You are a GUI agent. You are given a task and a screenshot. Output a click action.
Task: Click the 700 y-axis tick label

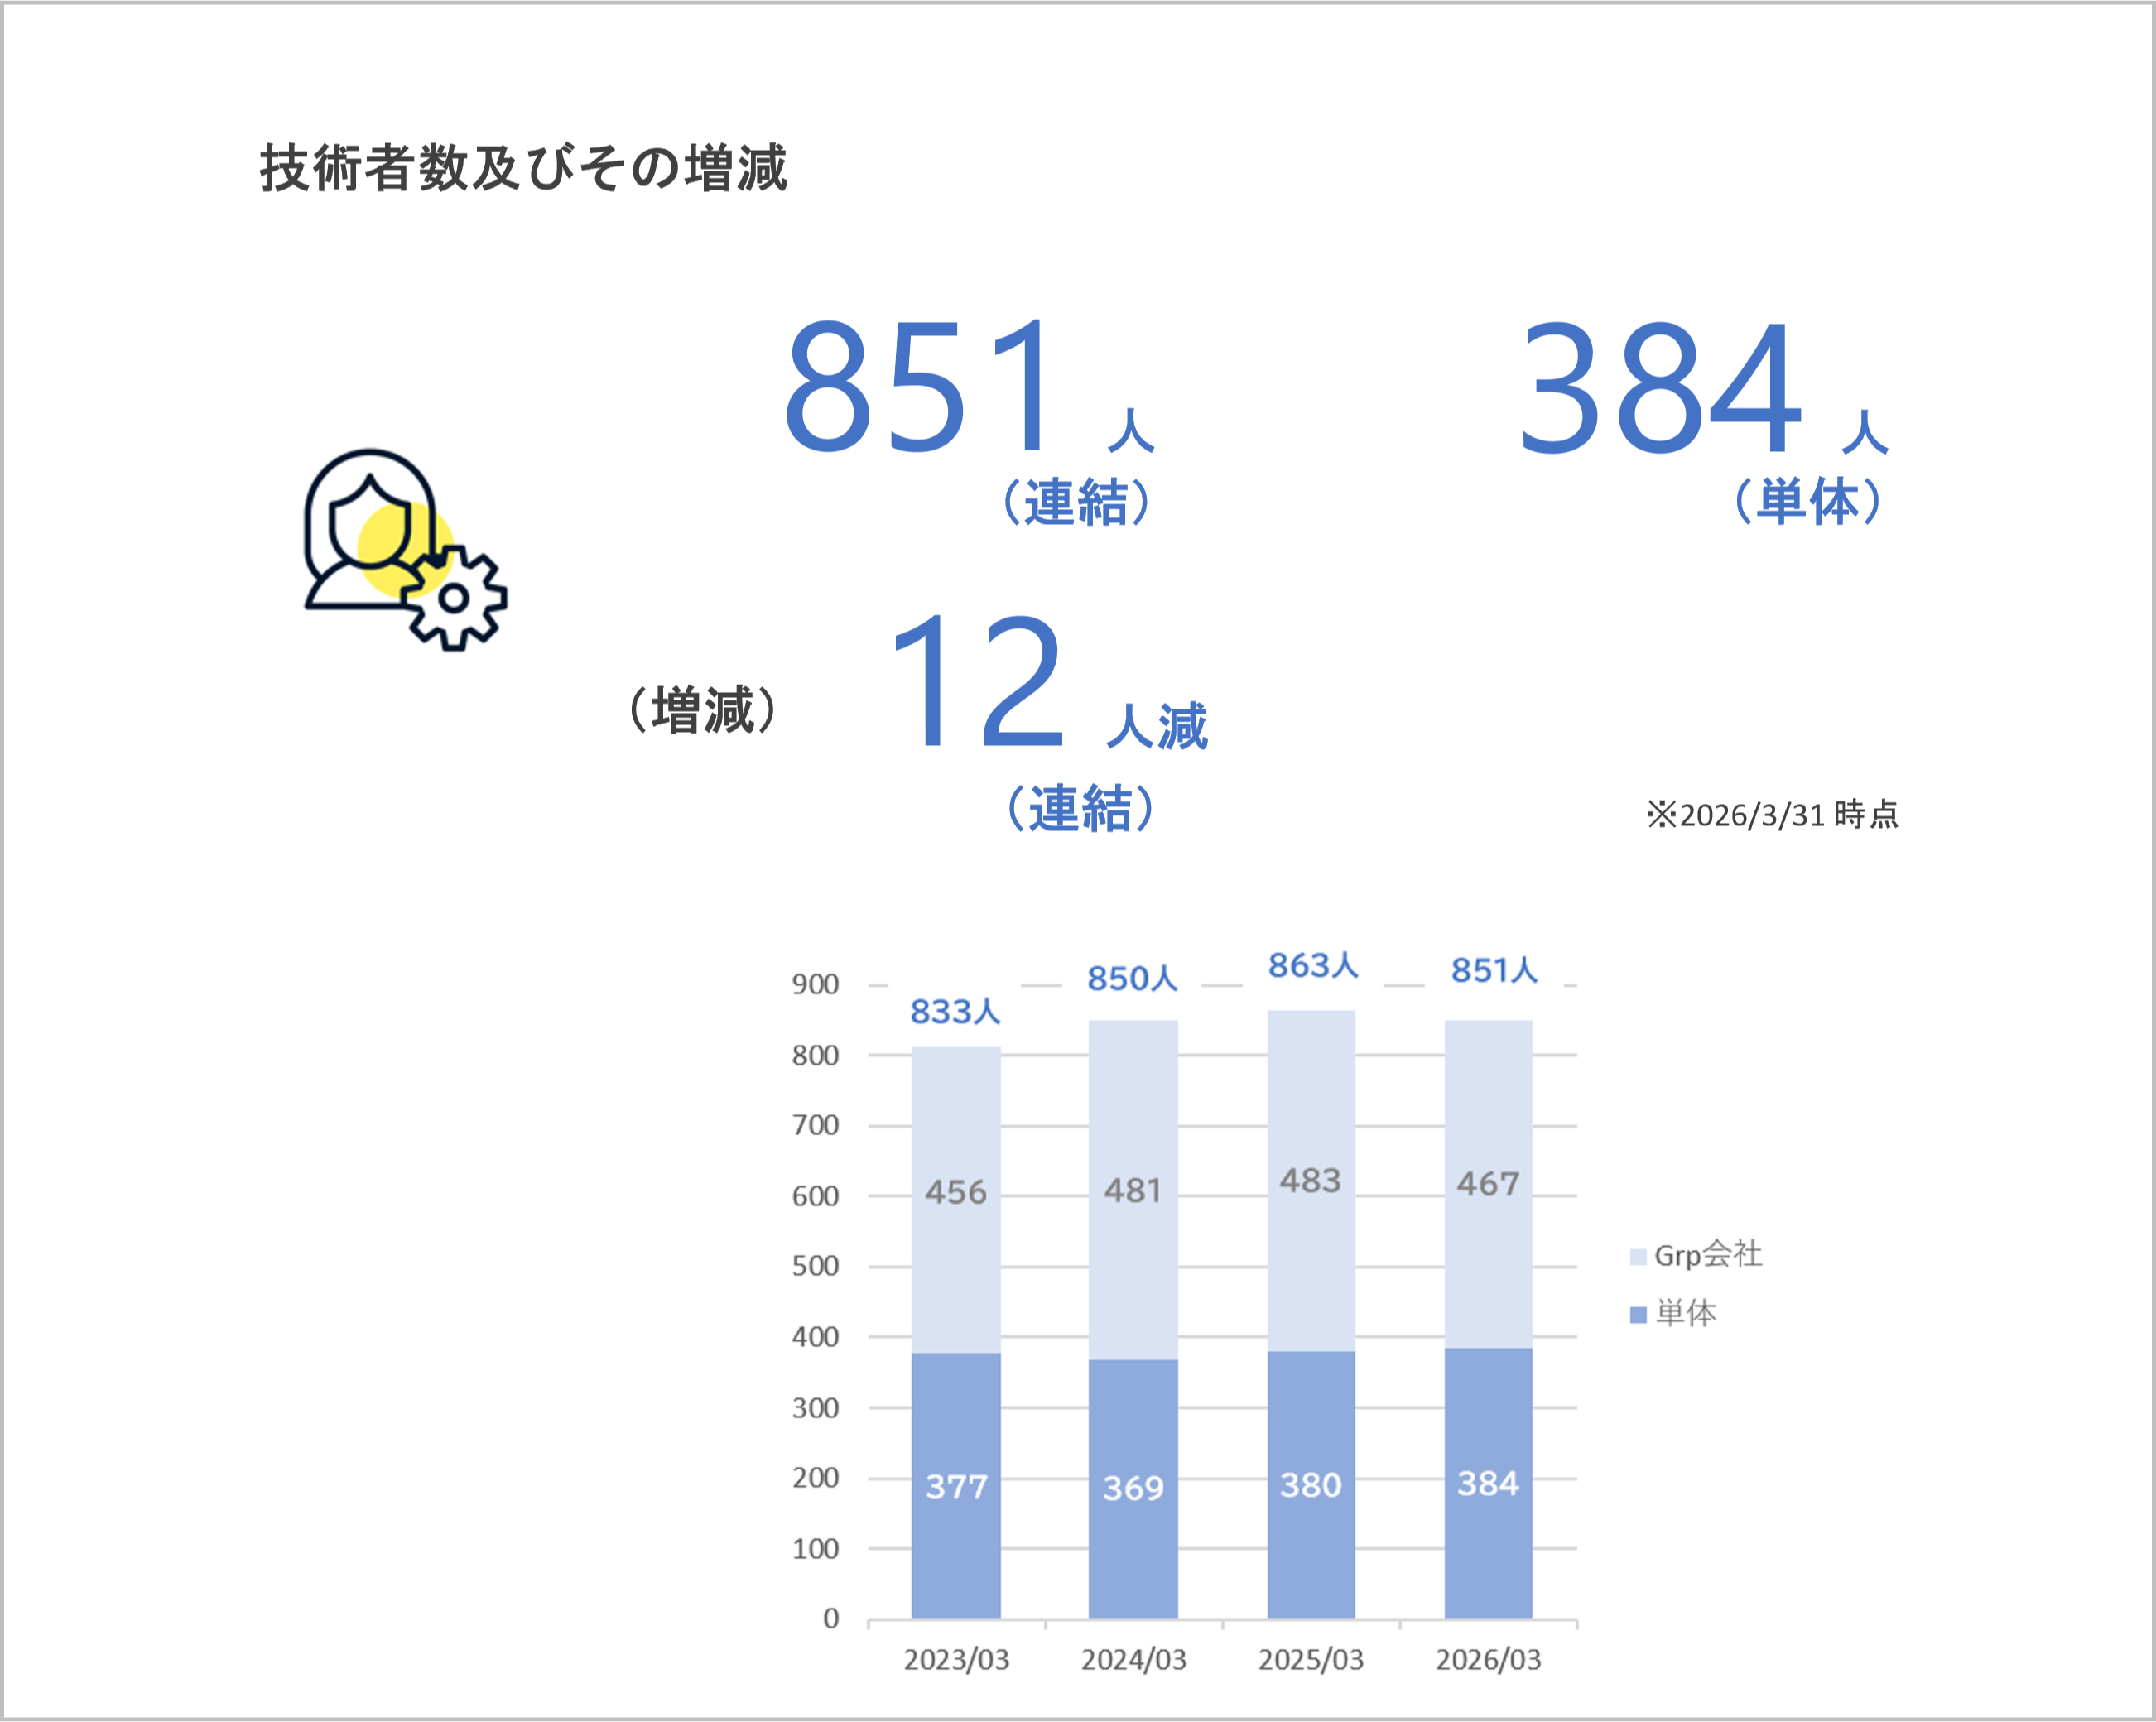coord(815,1125)
